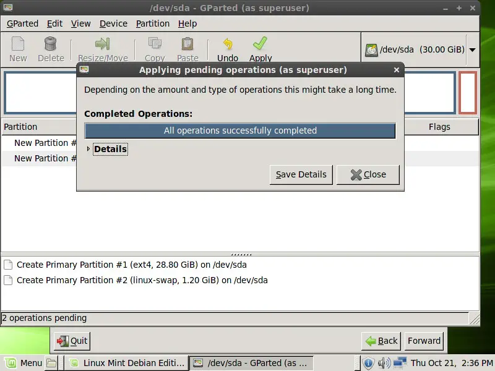Click the Copy partition toolbar icon
The height and width of the screenshot is (371, 495).
155,44
